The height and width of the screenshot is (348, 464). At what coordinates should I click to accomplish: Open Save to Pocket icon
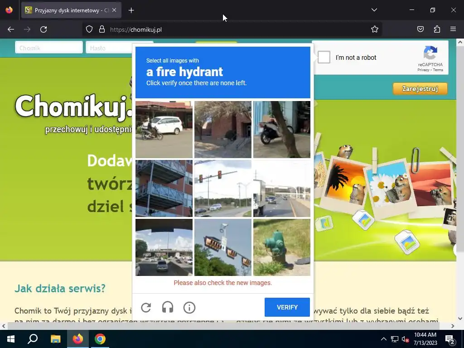420,29
